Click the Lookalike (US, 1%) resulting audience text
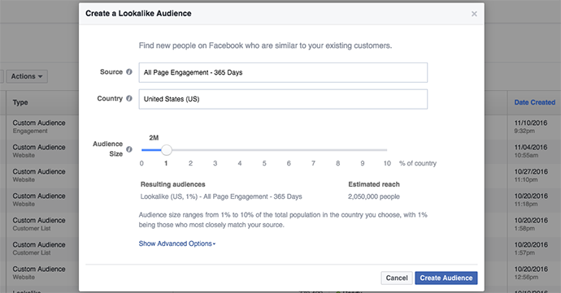The image size is (561, 293). (221, 196)
